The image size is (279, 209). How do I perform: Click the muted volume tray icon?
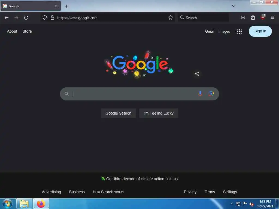coord(251,204)
